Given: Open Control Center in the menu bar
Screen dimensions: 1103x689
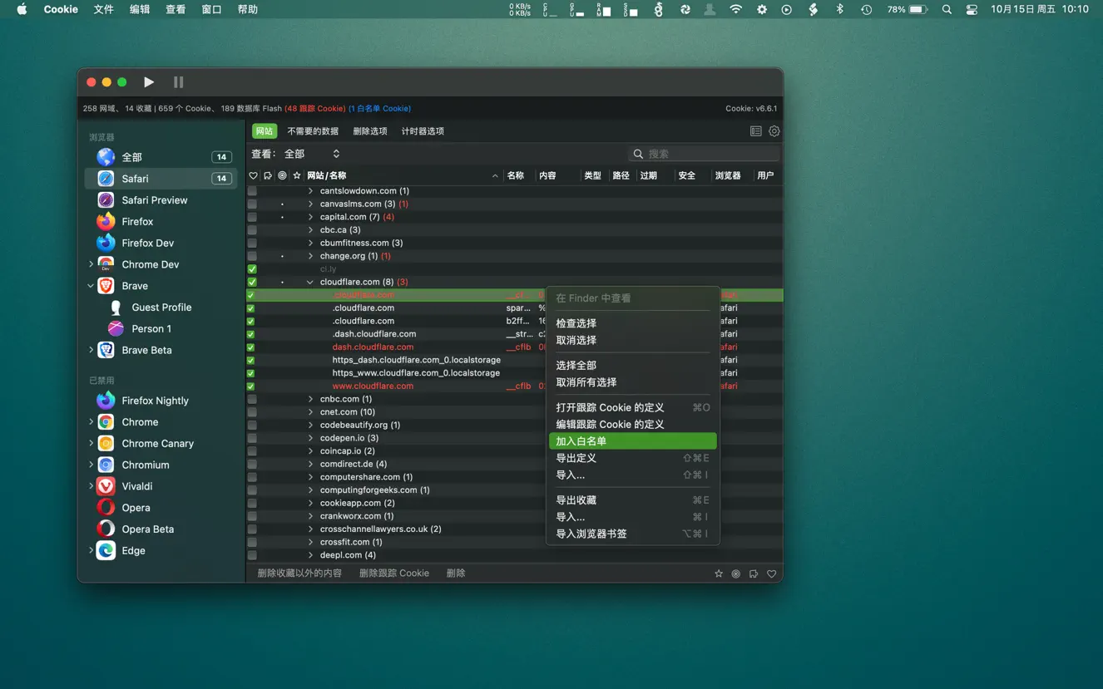Looking at the screenshot, I should [972, 9].
